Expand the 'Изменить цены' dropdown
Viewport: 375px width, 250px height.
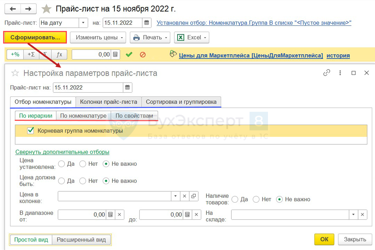[x=122, y=38]
